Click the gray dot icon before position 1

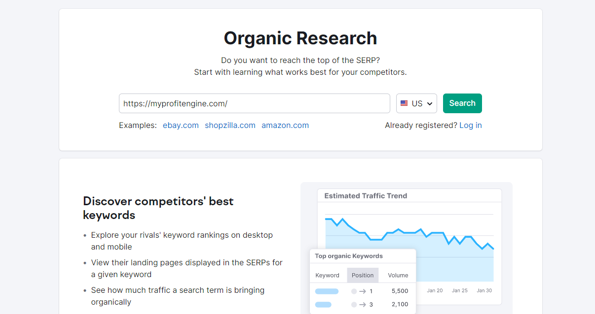click(354, 291)
